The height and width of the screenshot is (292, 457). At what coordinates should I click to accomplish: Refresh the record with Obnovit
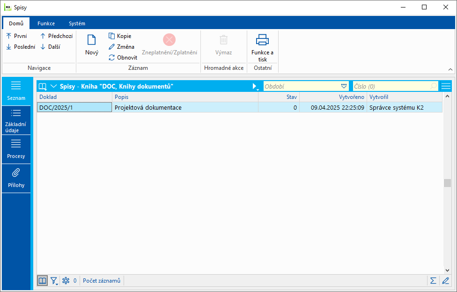(x=123, y=58)
